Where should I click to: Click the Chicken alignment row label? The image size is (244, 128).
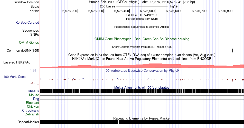(33, 106)
